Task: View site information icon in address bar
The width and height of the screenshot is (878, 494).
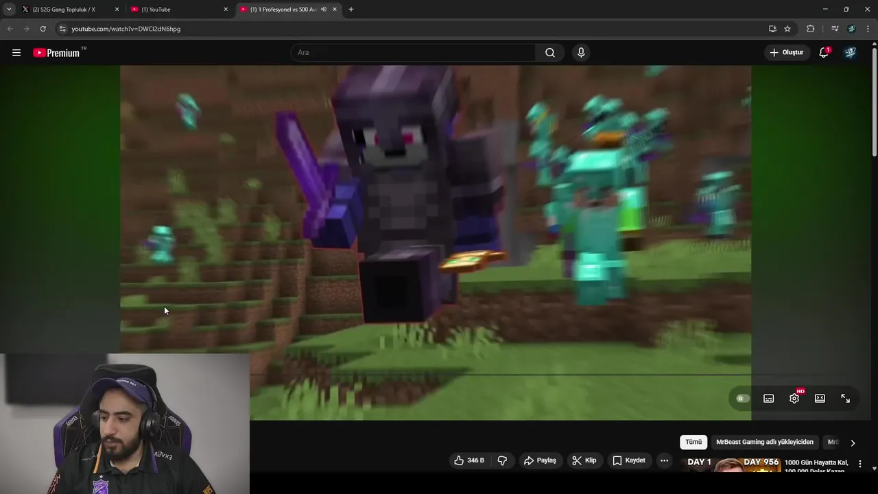Action: click(x=62, y=29)
